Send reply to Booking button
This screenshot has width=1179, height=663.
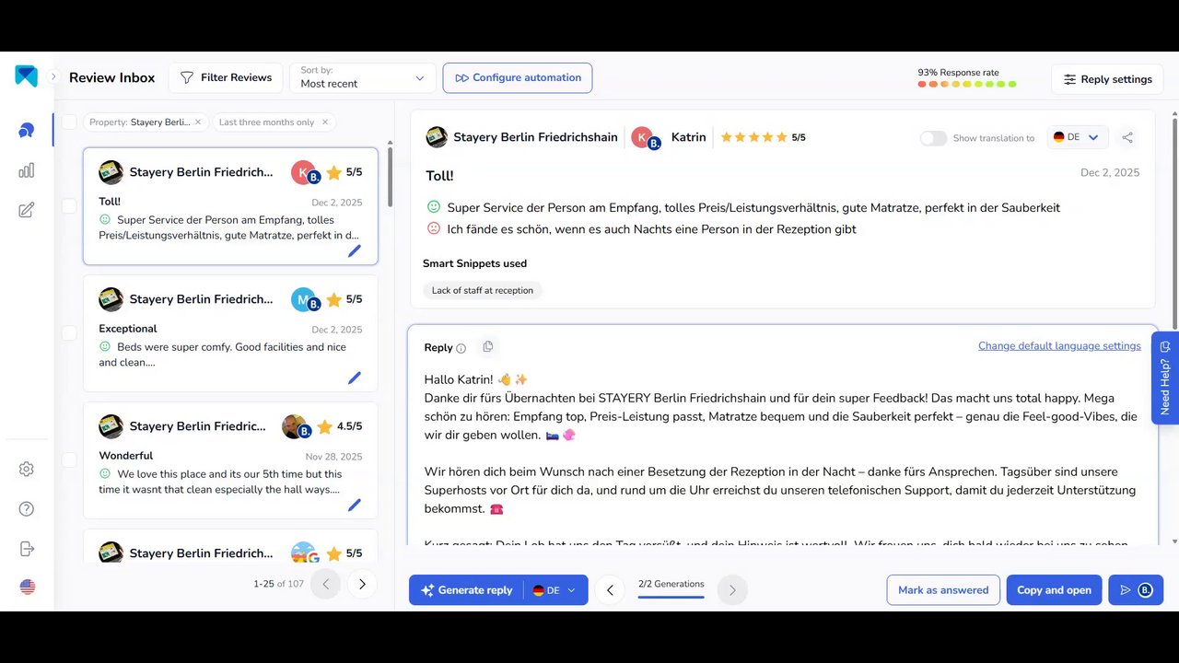point(1136,590)
